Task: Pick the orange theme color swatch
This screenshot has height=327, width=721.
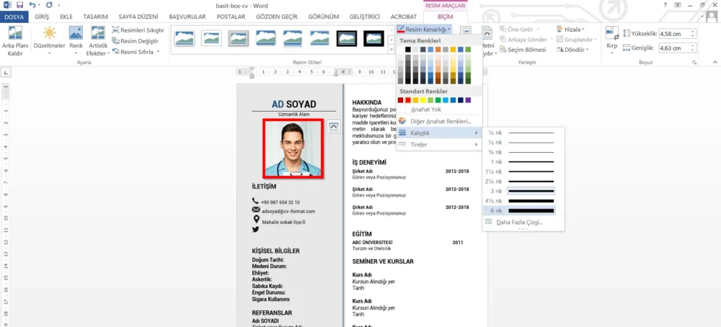Action: [x=438, y=49]
